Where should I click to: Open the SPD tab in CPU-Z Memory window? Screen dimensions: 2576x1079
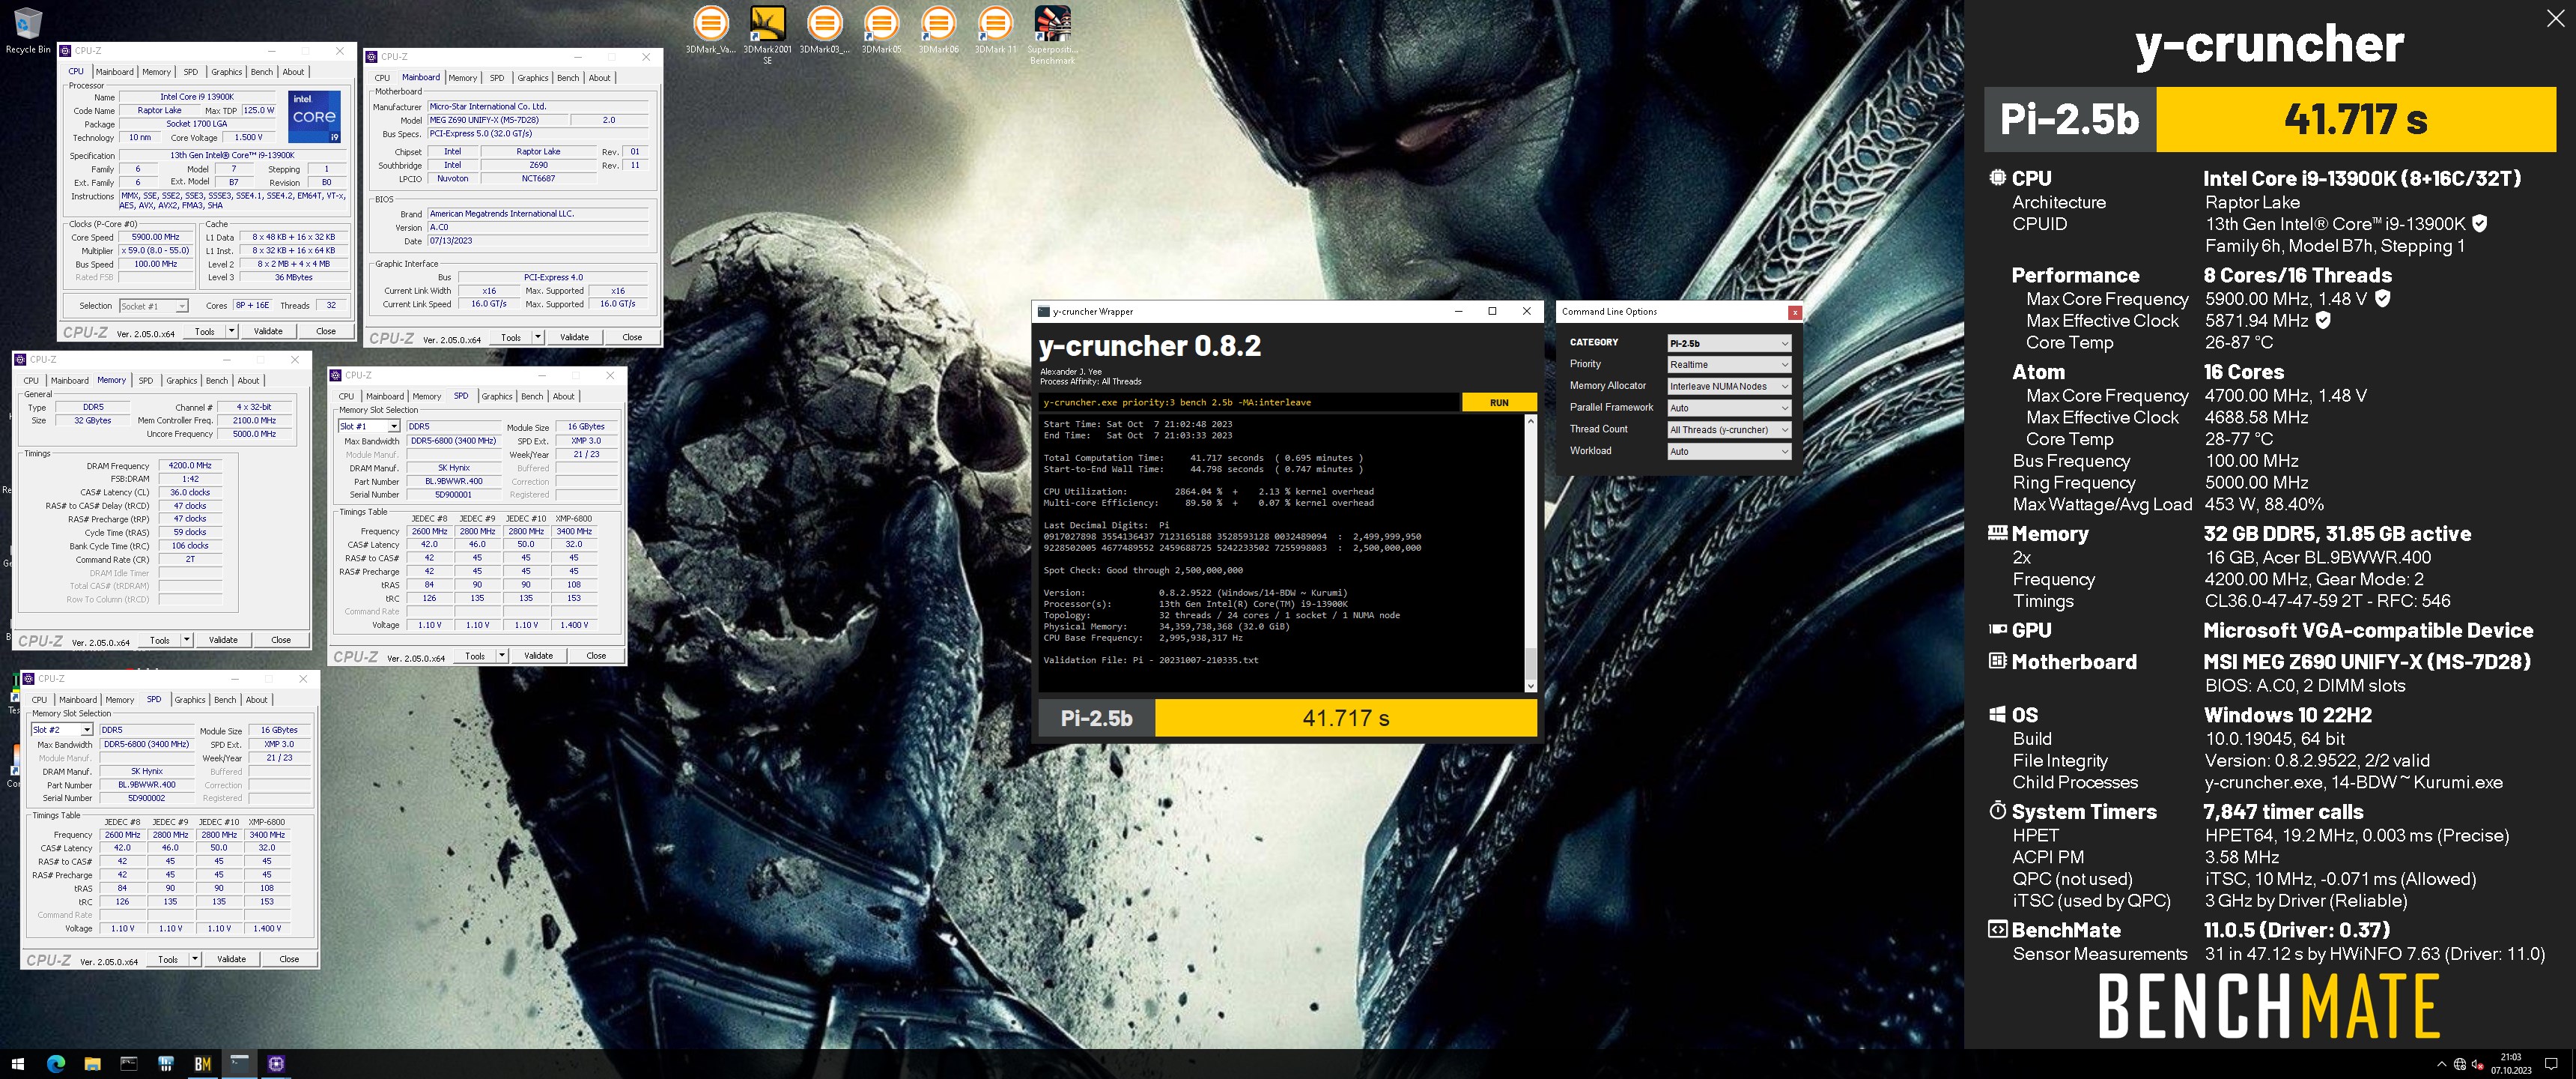tap(146, 381)
